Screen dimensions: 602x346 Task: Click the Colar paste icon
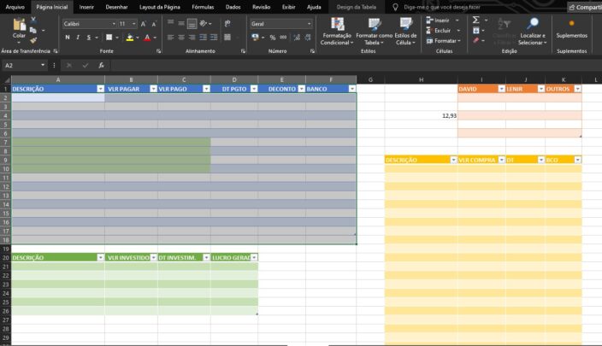19,27
